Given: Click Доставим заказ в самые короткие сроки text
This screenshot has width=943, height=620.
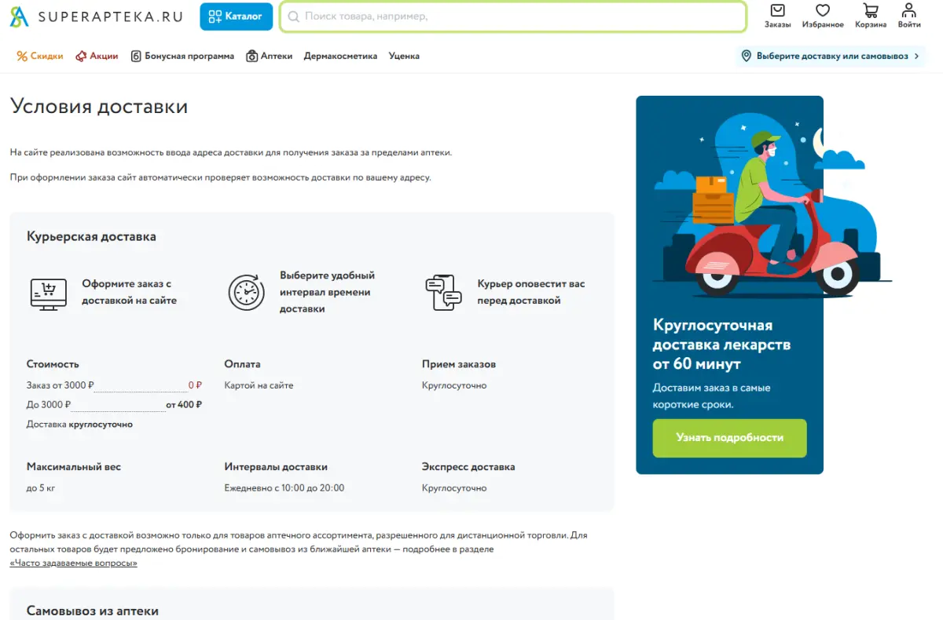Looking at the screenshot, I should click(x=711, y=396).
